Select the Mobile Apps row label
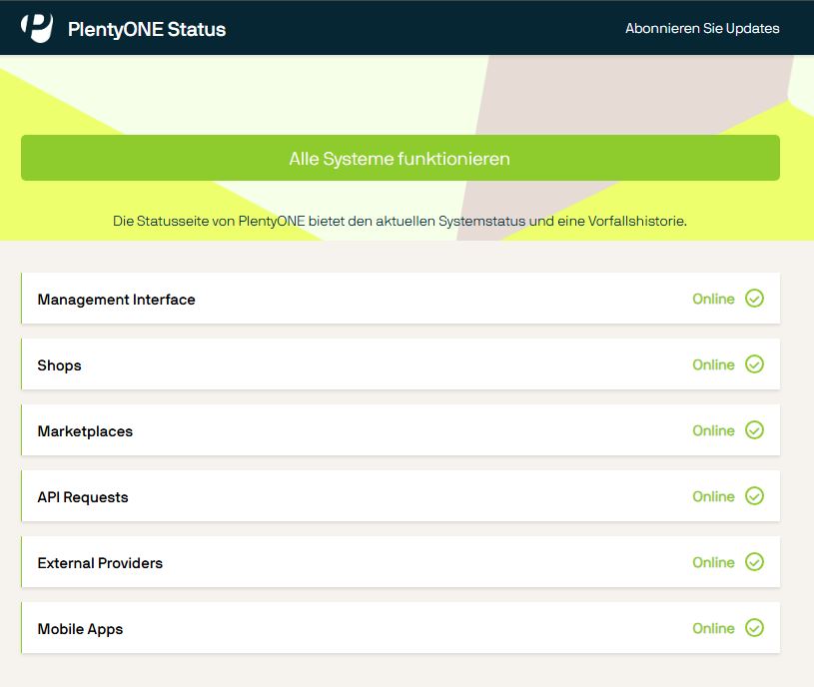The height and width of the screenshot is (687, 814). point(80,629)
